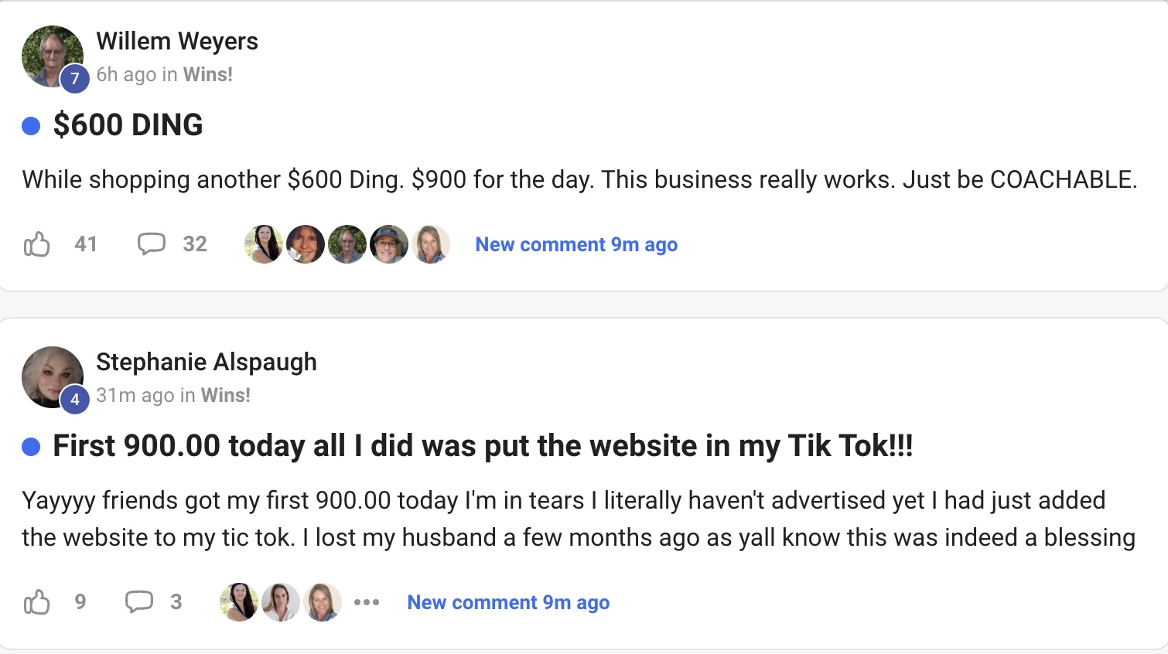Go to Wins! category from Stephanie's post
The width and height of the screenshot is (1168, 654).
[x=226, y=395]
